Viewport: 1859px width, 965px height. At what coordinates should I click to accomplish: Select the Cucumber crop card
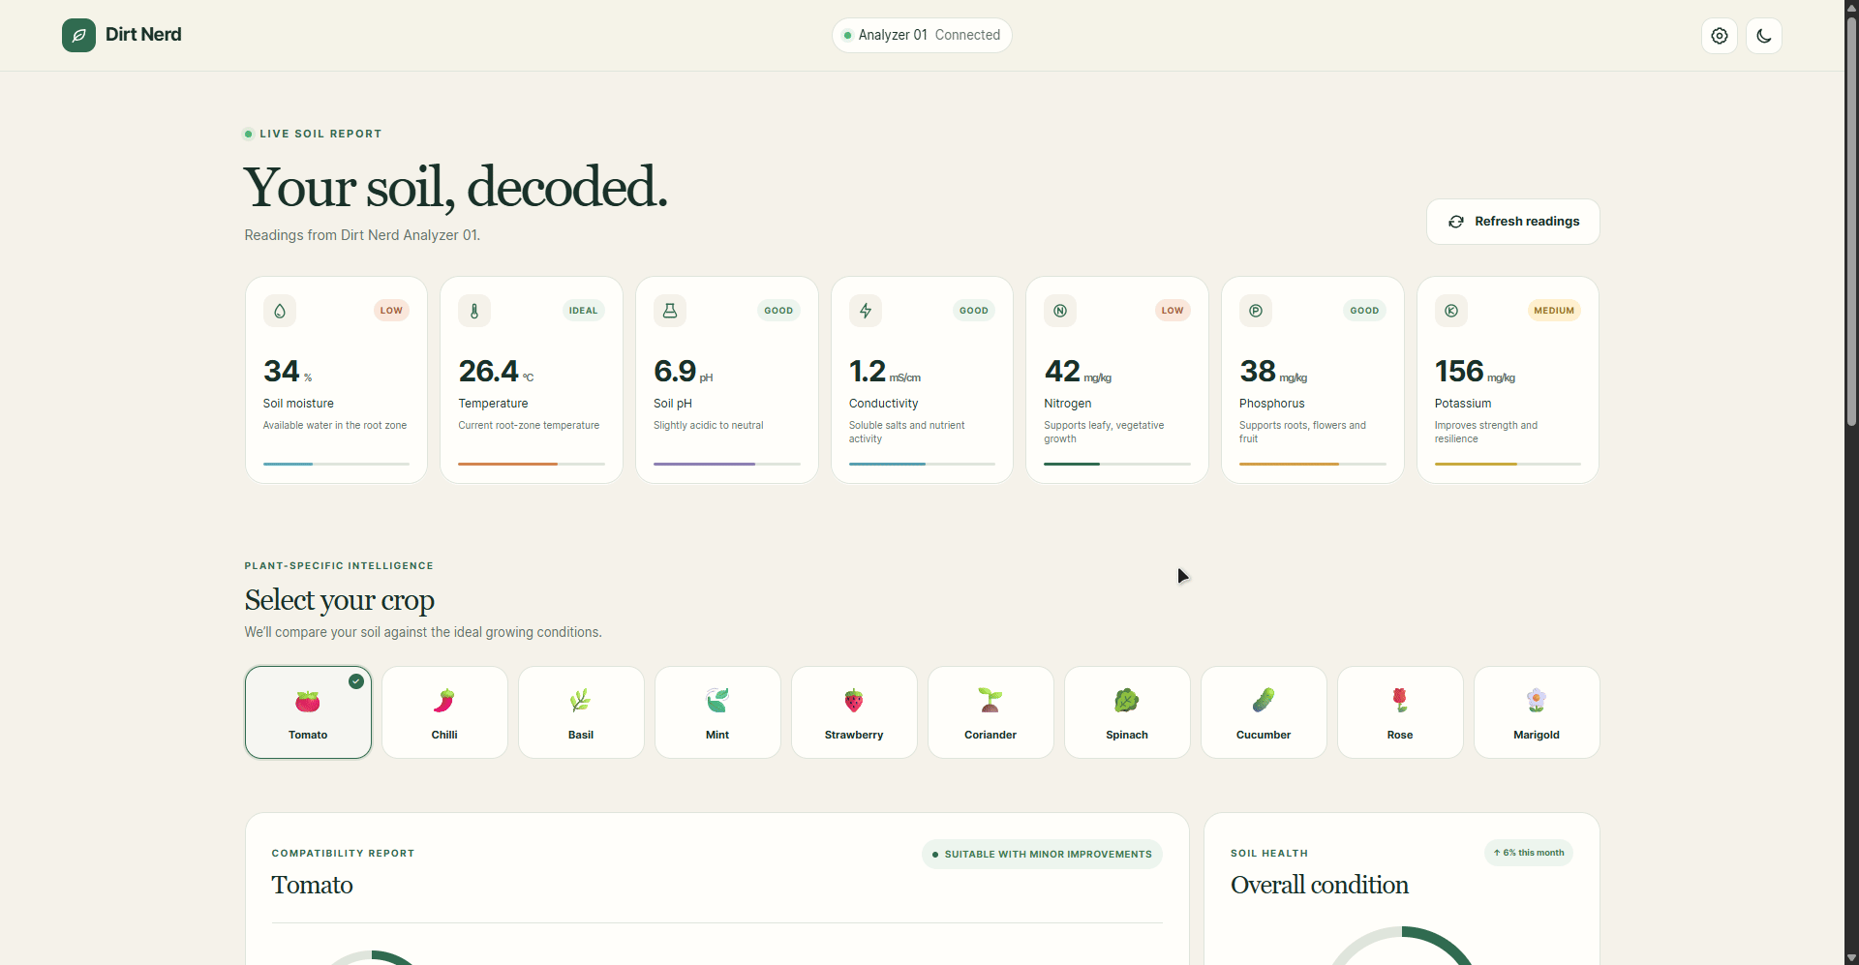pyautogui.click(x=1264, y=712)
